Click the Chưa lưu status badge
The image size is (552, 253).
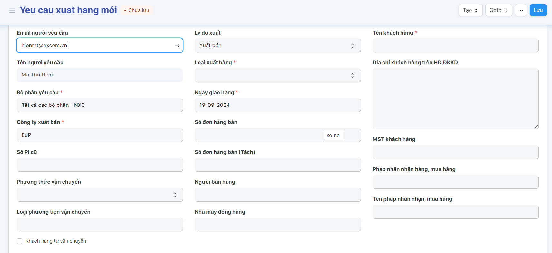(x=137, y=10)
